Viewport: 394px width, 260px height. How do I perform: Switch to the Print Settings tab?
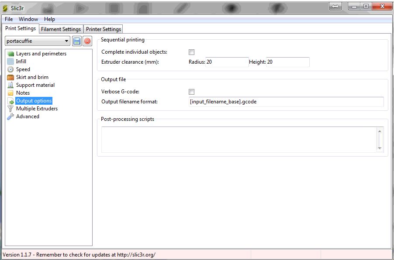tap(21, 28)
